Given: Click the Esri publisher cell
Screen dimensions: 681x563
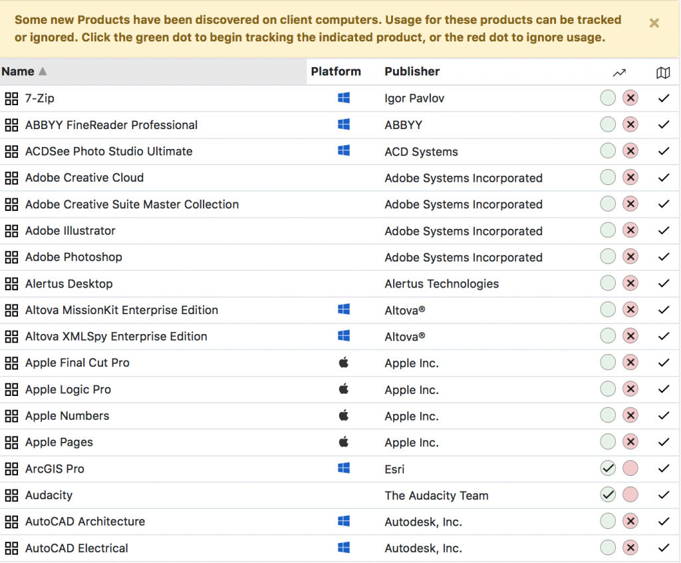Looking at the screenshot, I should (x=394, y=469).
